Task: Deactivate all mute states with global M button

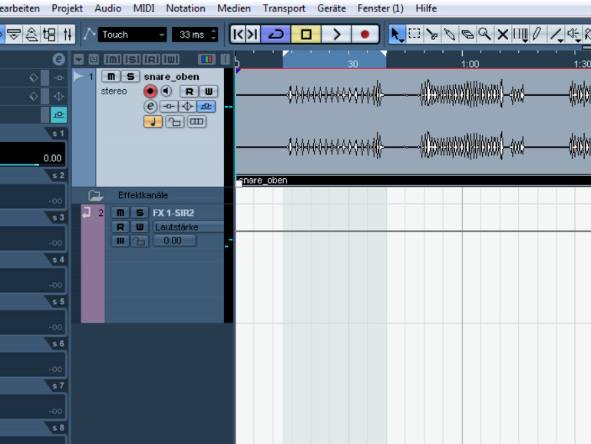Action: (113, 59)
